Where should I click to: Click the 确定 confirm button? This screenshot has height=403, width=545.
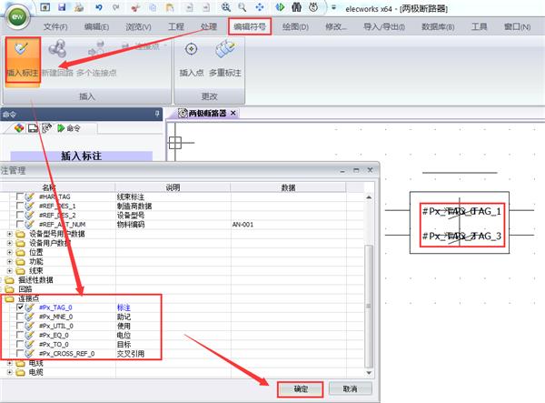301,389
